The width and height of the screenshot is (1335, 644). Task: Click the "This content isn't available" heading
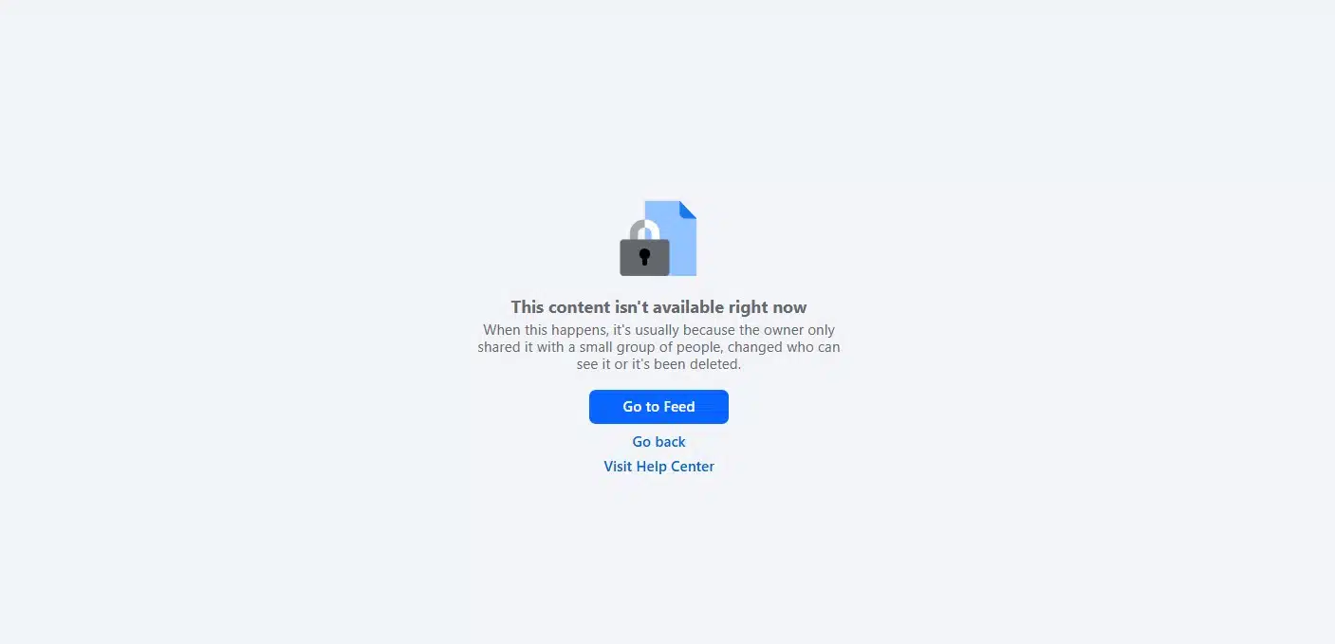(x=658, y=307)
